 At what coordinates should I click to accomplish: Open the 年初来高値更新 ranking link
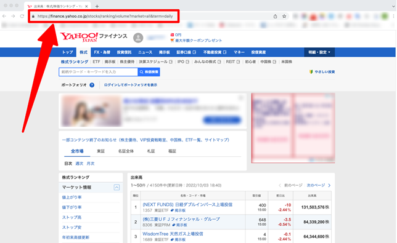coord(76,237)
